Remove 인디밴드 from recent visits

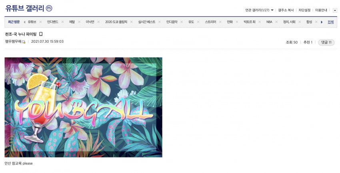tap(62, 22)
